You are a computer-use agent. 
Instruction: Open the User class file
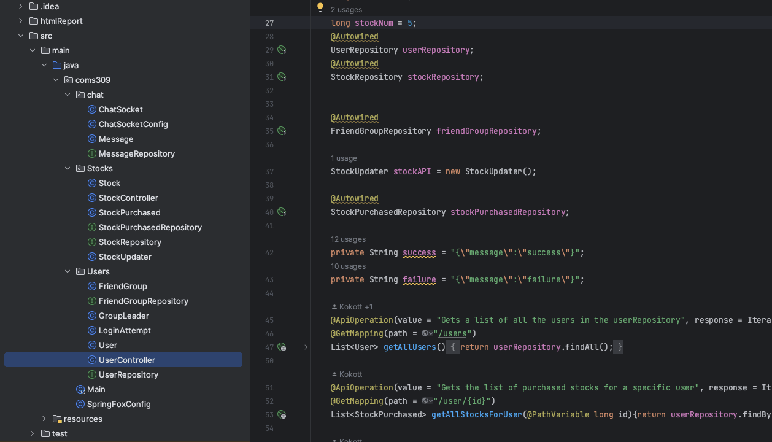108,345
